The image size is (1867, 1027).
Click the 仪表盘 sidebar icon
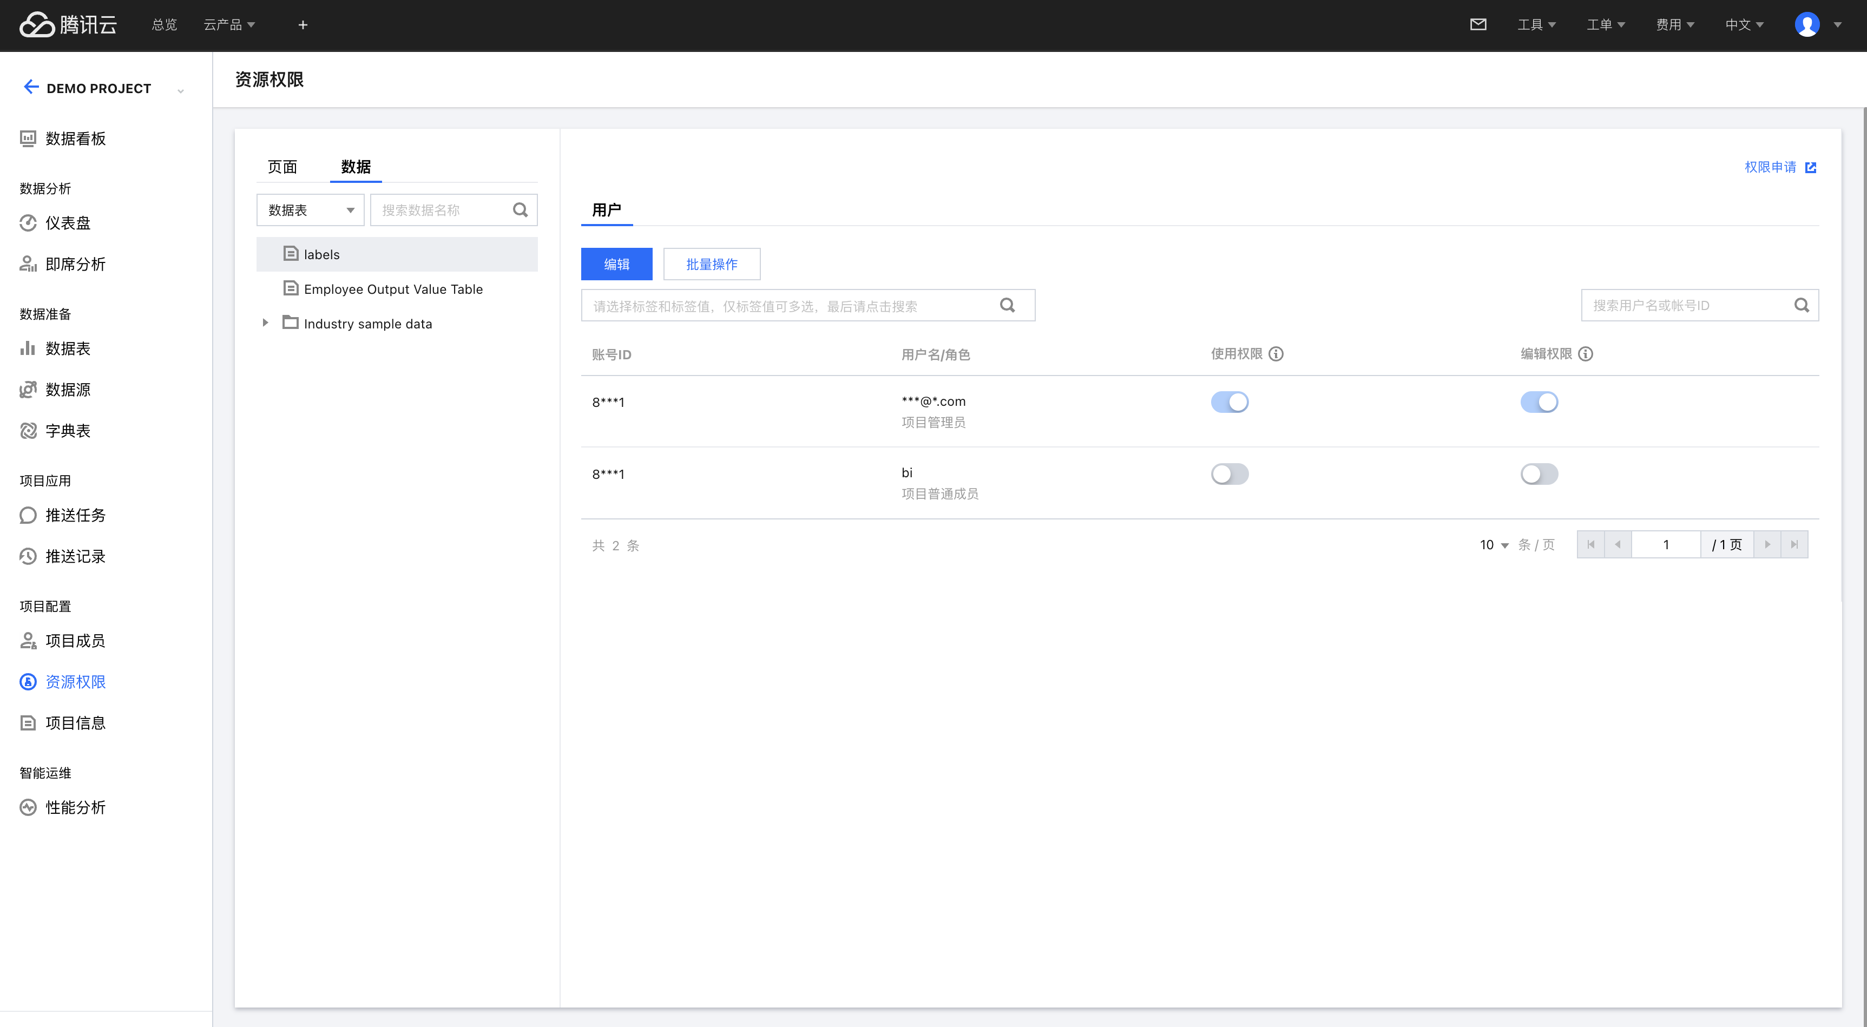pyautogui.click(x=28, y=223)
